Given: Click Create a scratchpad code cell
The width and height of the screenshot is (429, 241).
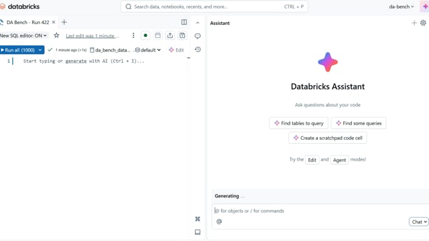Looking at the screenshot, I should (x=328, y=138).
